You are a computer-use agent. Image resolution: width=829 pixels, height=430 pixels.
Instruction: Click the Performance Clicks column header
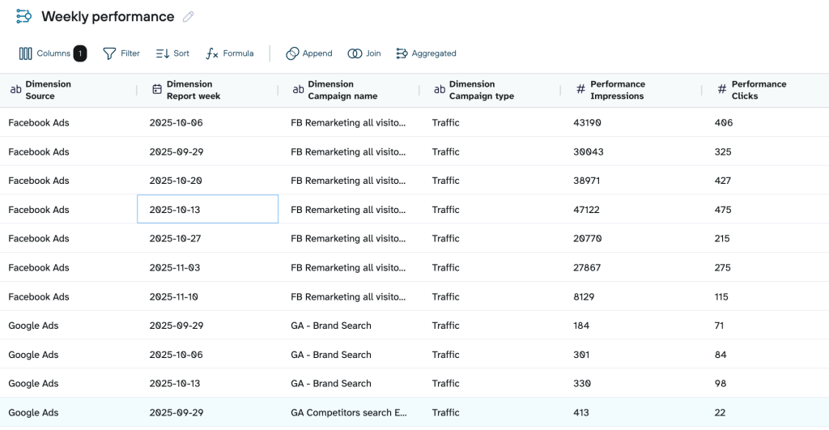pyautogui.click(x=758, y=90)
